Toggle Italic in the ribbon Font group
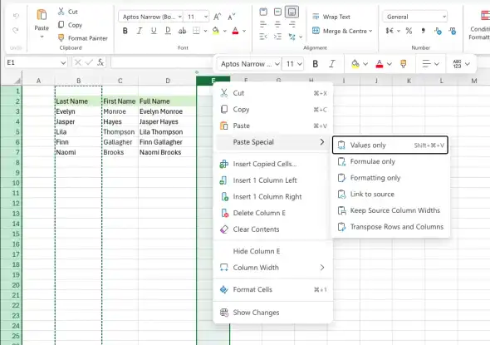 pos(140,31)
